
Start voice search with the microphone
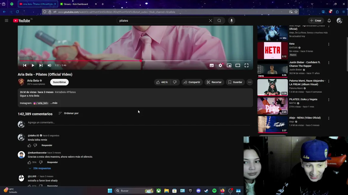pos(232,21)
